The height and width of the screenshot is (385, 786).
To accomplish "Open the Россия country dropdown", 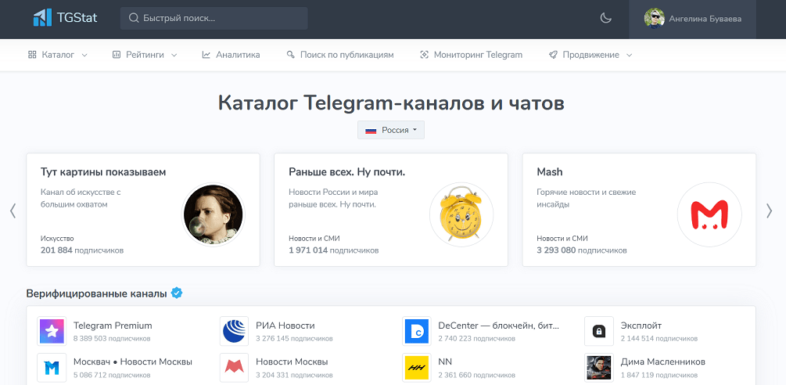I will click(391, 130).
